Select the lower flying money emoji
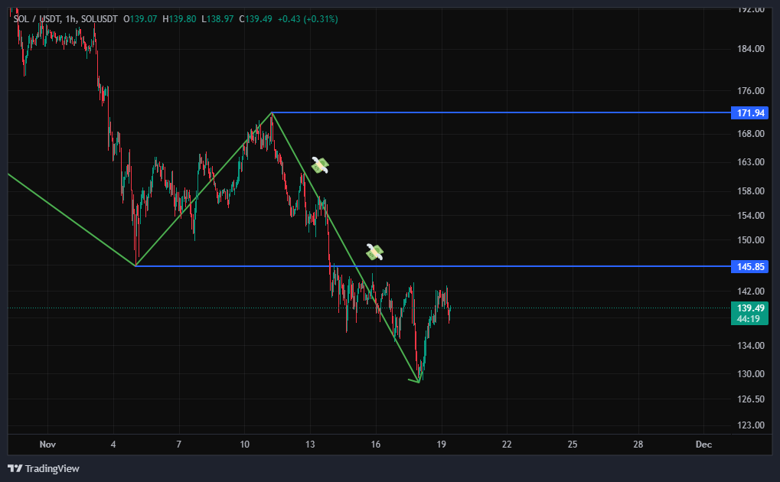The image size is (780, 482). (x=374, y=251)
